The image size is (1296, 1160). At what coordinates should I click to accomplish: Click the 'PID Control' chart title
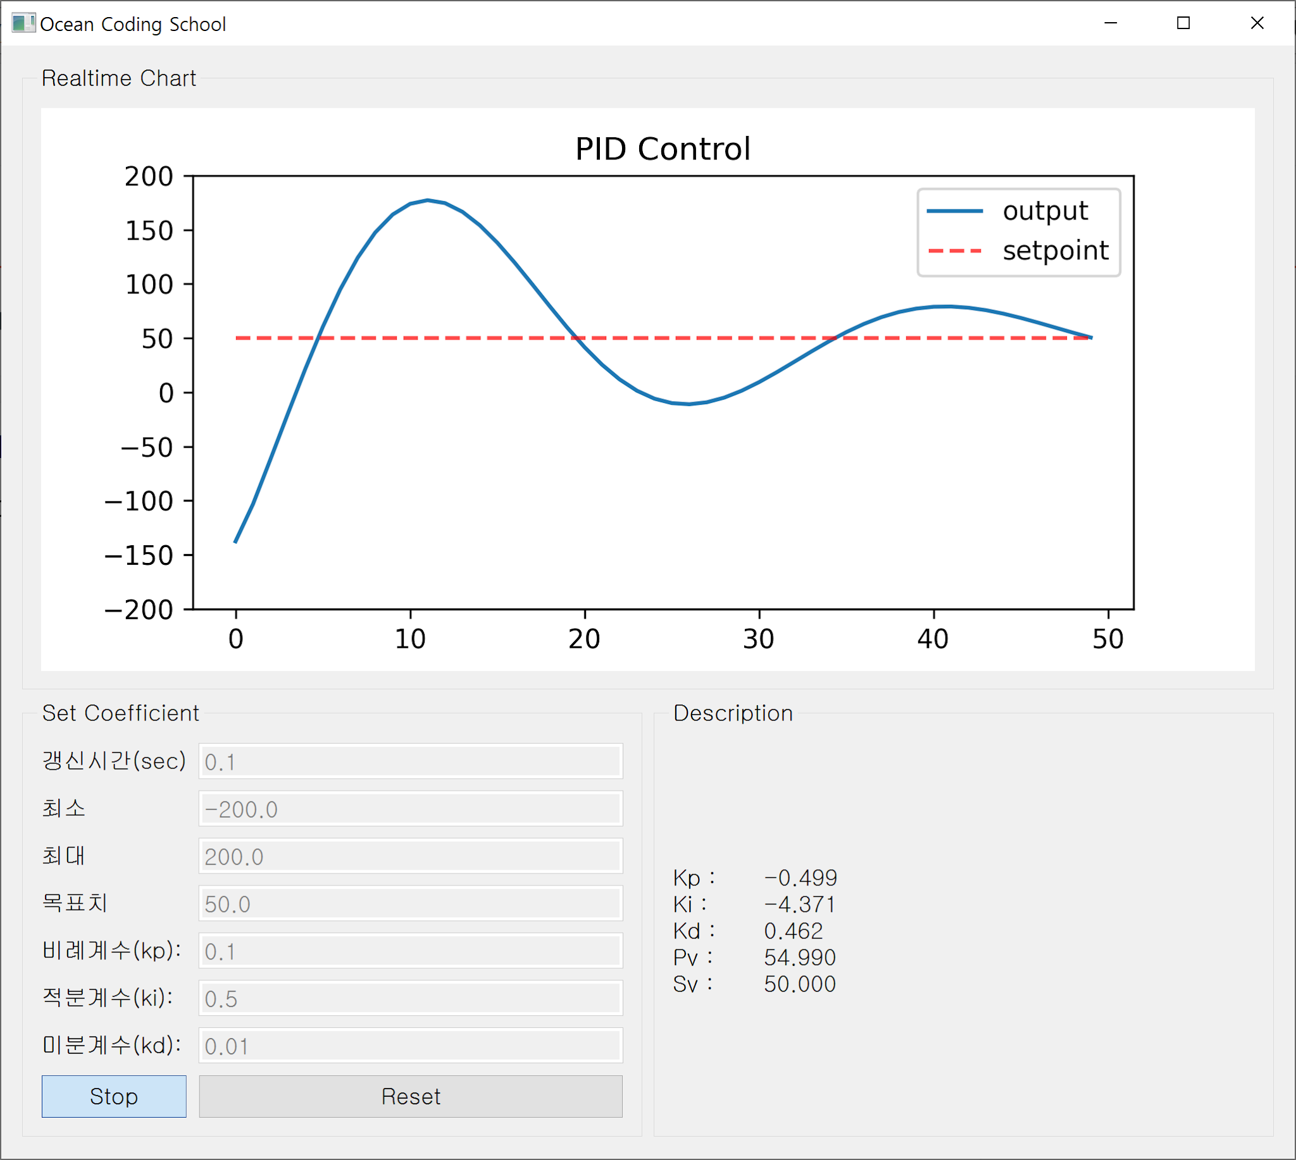pos(663,149)
